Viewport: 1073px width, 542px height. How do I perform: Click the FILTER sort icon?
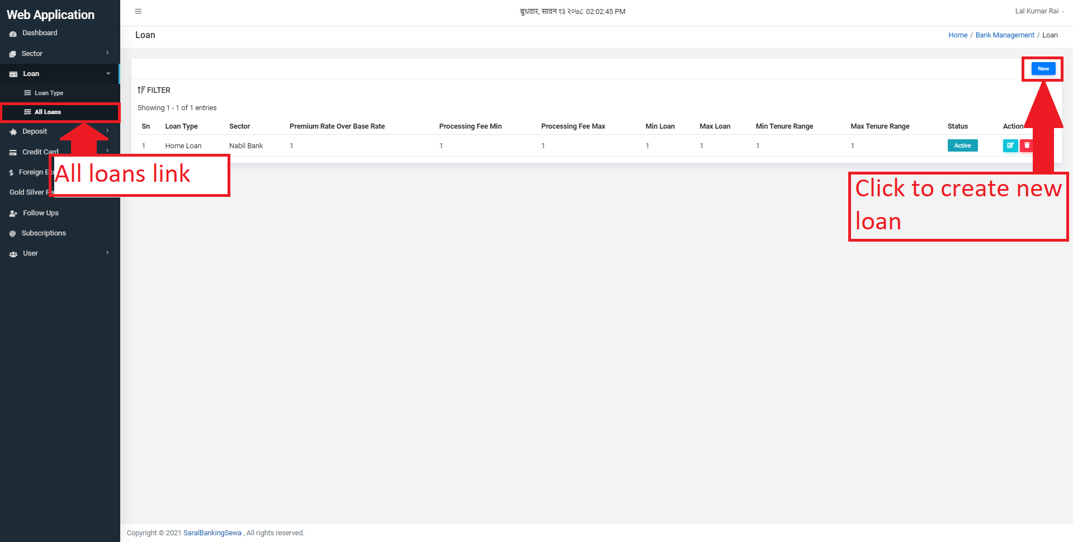pyautogui.click(x=141, y=90)
